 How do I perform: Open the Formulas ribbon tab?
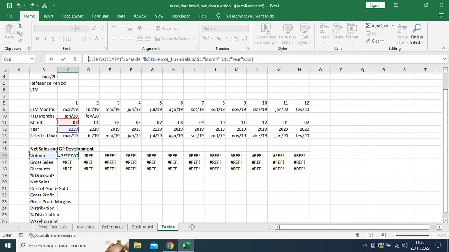[x=100, y=16]
